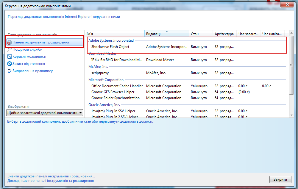This screenshot has height=189, width=298.
Task: Sort by Час навіга... column header
Action: [272, 34]
